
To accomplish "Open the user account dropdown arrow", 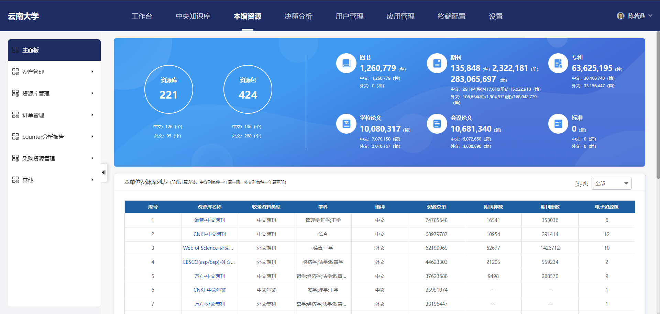I will tap(650, 16).
